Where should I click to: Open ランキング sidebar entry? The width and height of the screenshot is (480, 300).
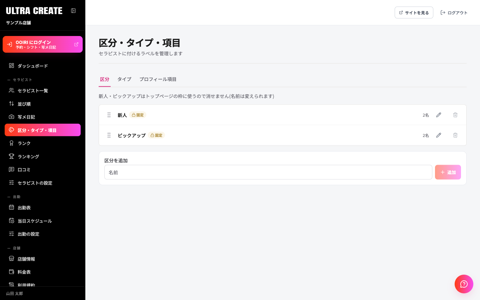pos(43,156)
